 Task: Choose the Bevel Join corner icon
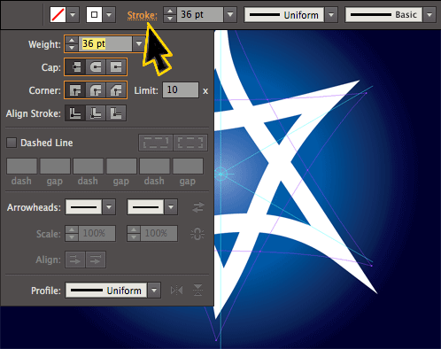116,90
